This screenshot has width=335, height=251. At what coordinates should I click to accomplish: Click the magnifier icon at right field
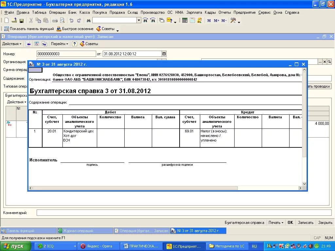coord(329,62)
